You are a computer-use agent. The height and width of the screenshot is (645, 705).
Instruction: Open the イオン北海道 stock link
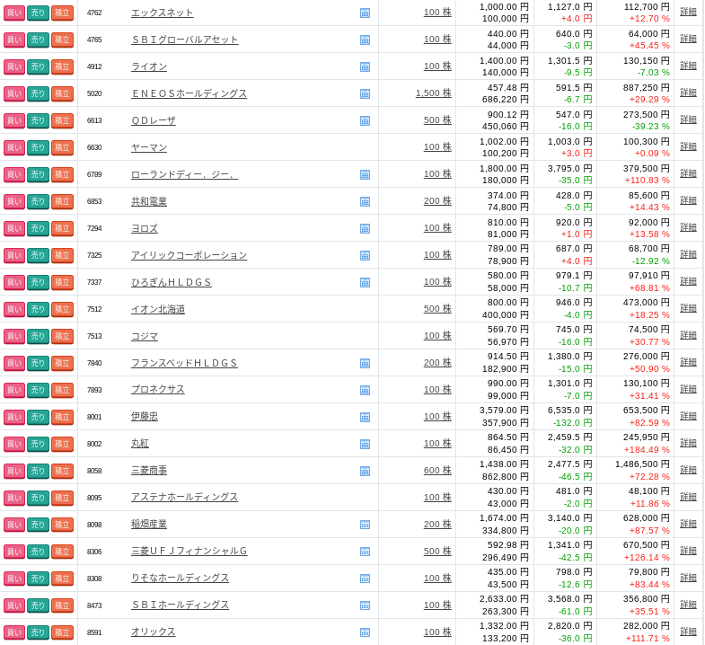coord(158,309)
